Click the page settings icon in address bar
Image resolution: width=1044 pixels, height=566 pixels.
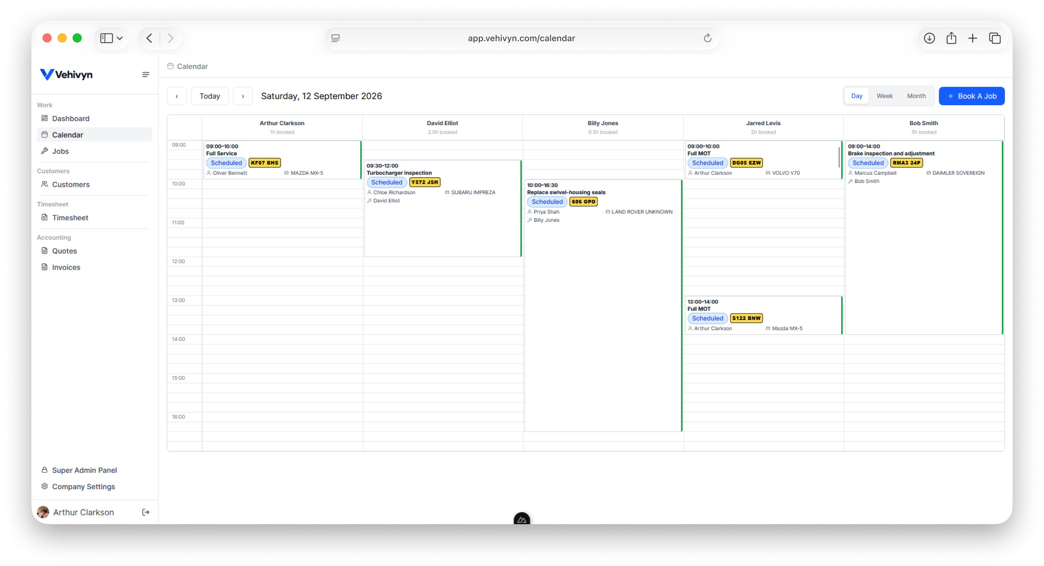(336, 38)
